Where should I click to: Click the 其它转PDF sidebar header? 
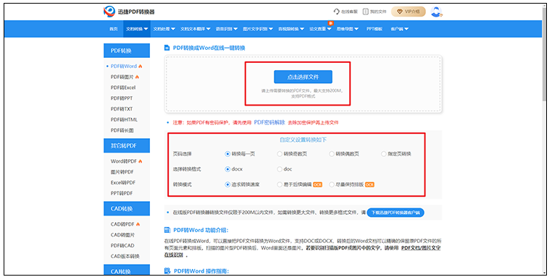[127, 145]
